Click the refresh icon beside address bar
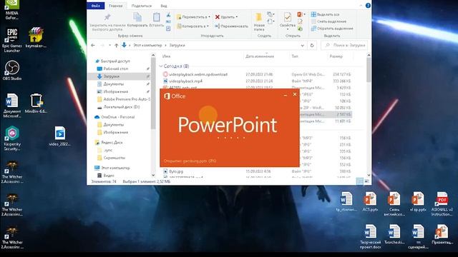The image size is (458, 257). [x=312, y=46]
